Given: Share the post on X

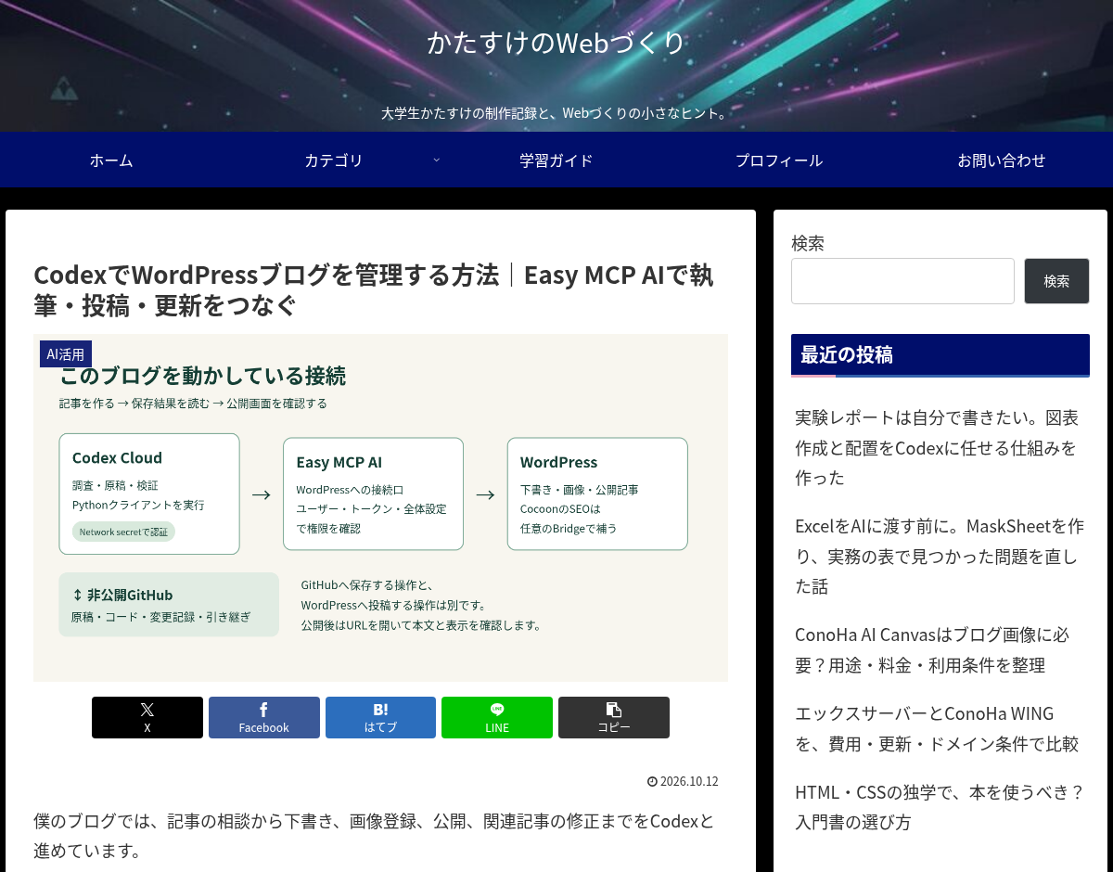Looking at the screenshot, I should pyautogui.click(x=147, y=717).
